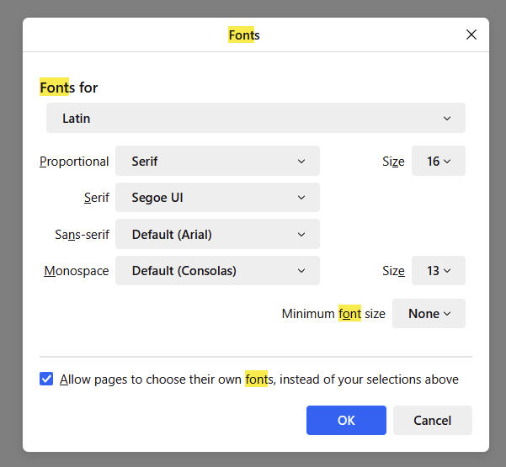The image size is (506, 467).
Task: Close the Fonts dialog with X
Action: pos(471,34)
